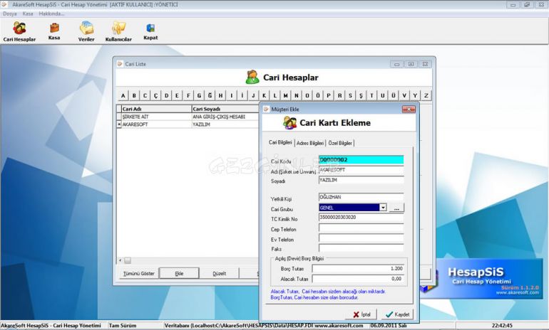Click the TC Kimlik No field
Screen dimensions: 549x330
tap(361, 218)
